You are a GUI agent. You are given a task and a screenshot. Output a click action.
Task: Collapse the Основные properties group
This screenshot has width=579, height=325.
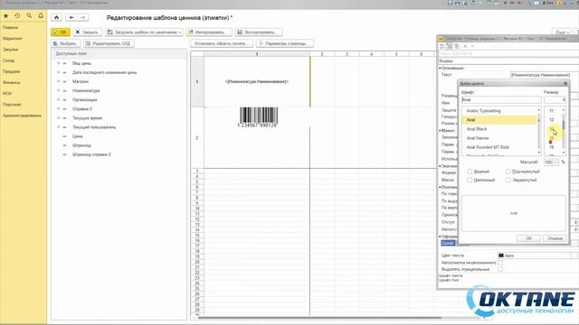440,69
